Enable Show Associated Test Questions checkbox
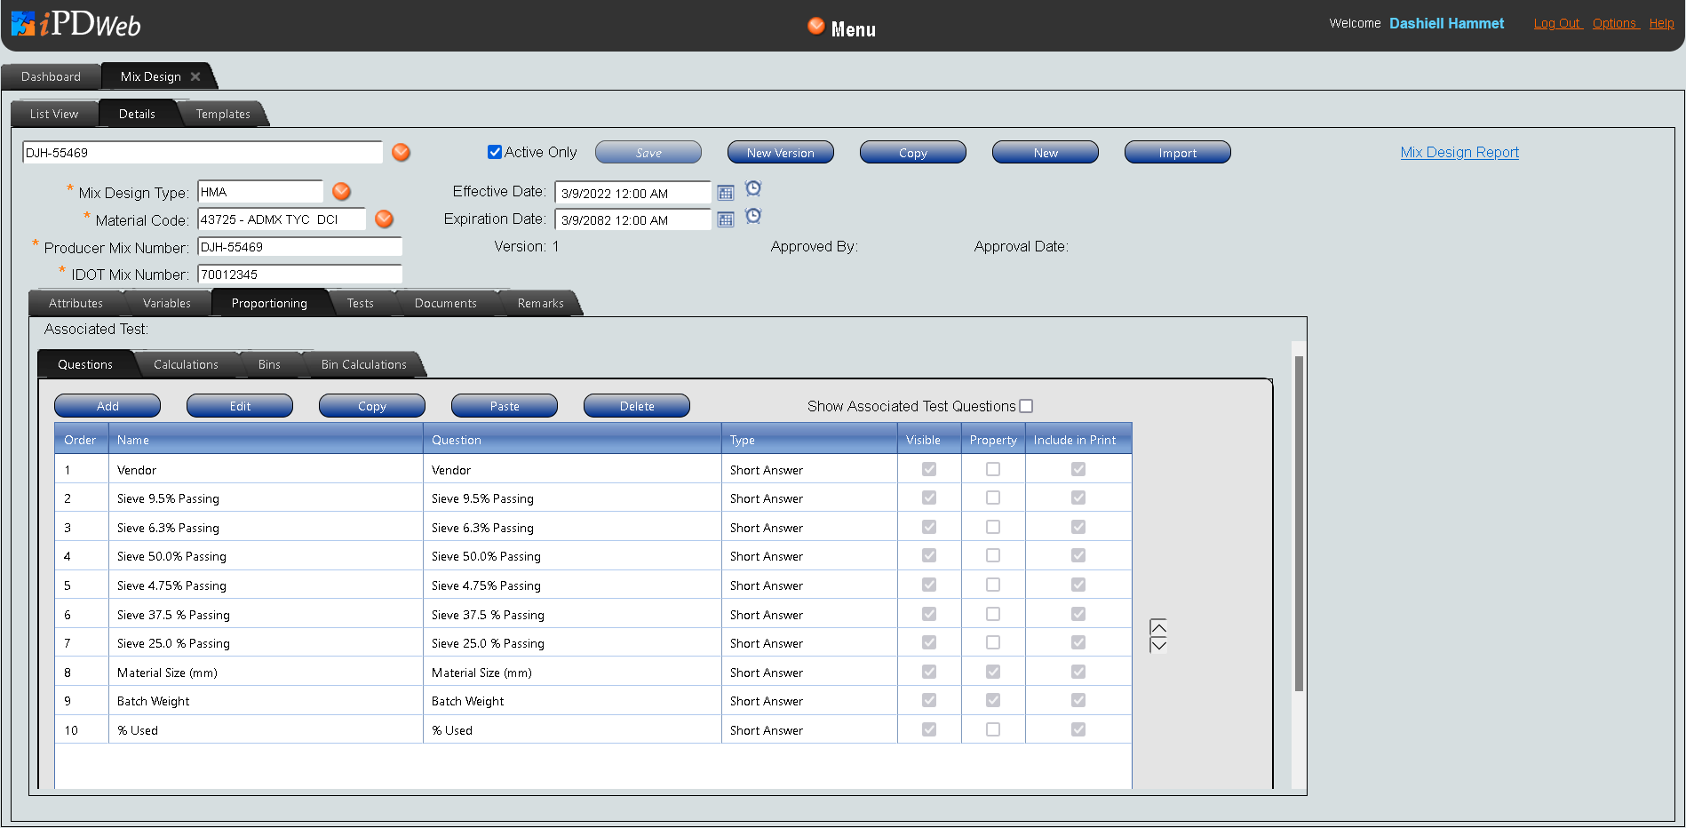Screen dimensions: 1686x828 coord(1026,406)
